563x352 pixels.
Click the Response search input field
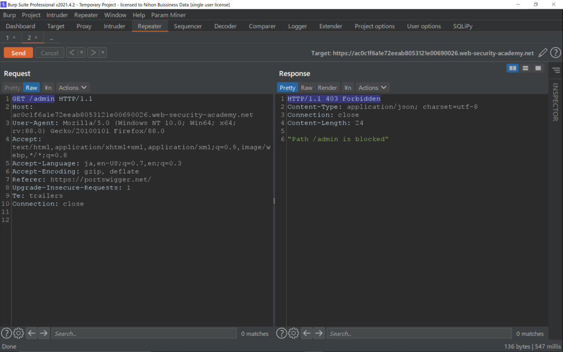tap(419, 333)
